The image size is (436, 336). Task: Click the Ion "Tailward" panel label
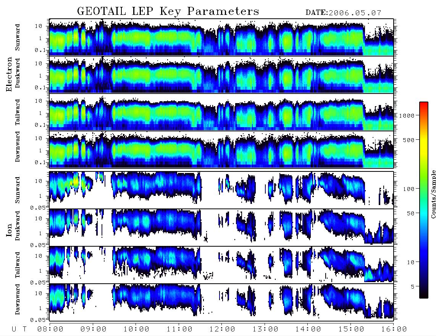point(18,265)
